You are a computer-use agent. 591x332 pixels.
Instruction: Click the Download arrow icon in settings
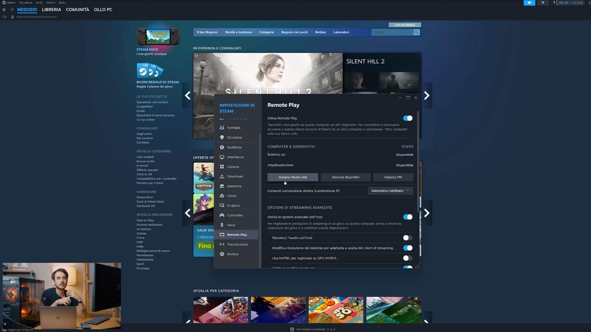(222, 176)
